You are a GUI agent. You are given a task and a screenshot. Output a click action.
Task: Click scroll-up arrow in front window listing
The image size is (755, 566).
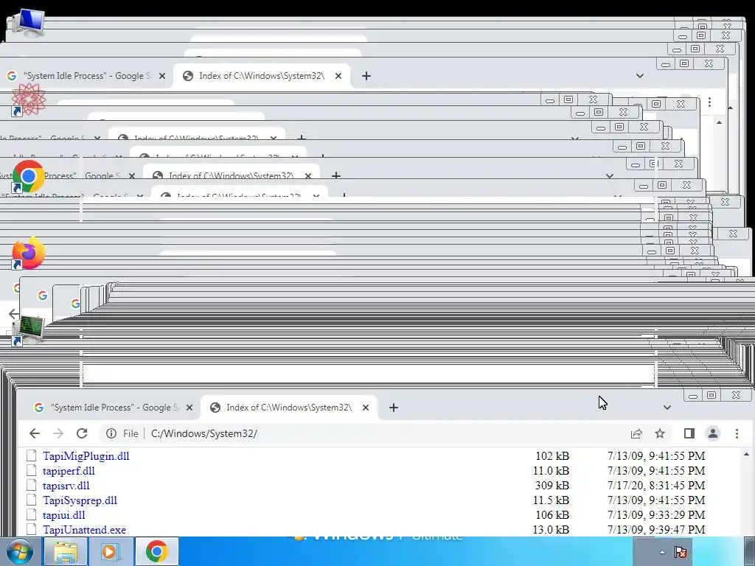[746, 454]
